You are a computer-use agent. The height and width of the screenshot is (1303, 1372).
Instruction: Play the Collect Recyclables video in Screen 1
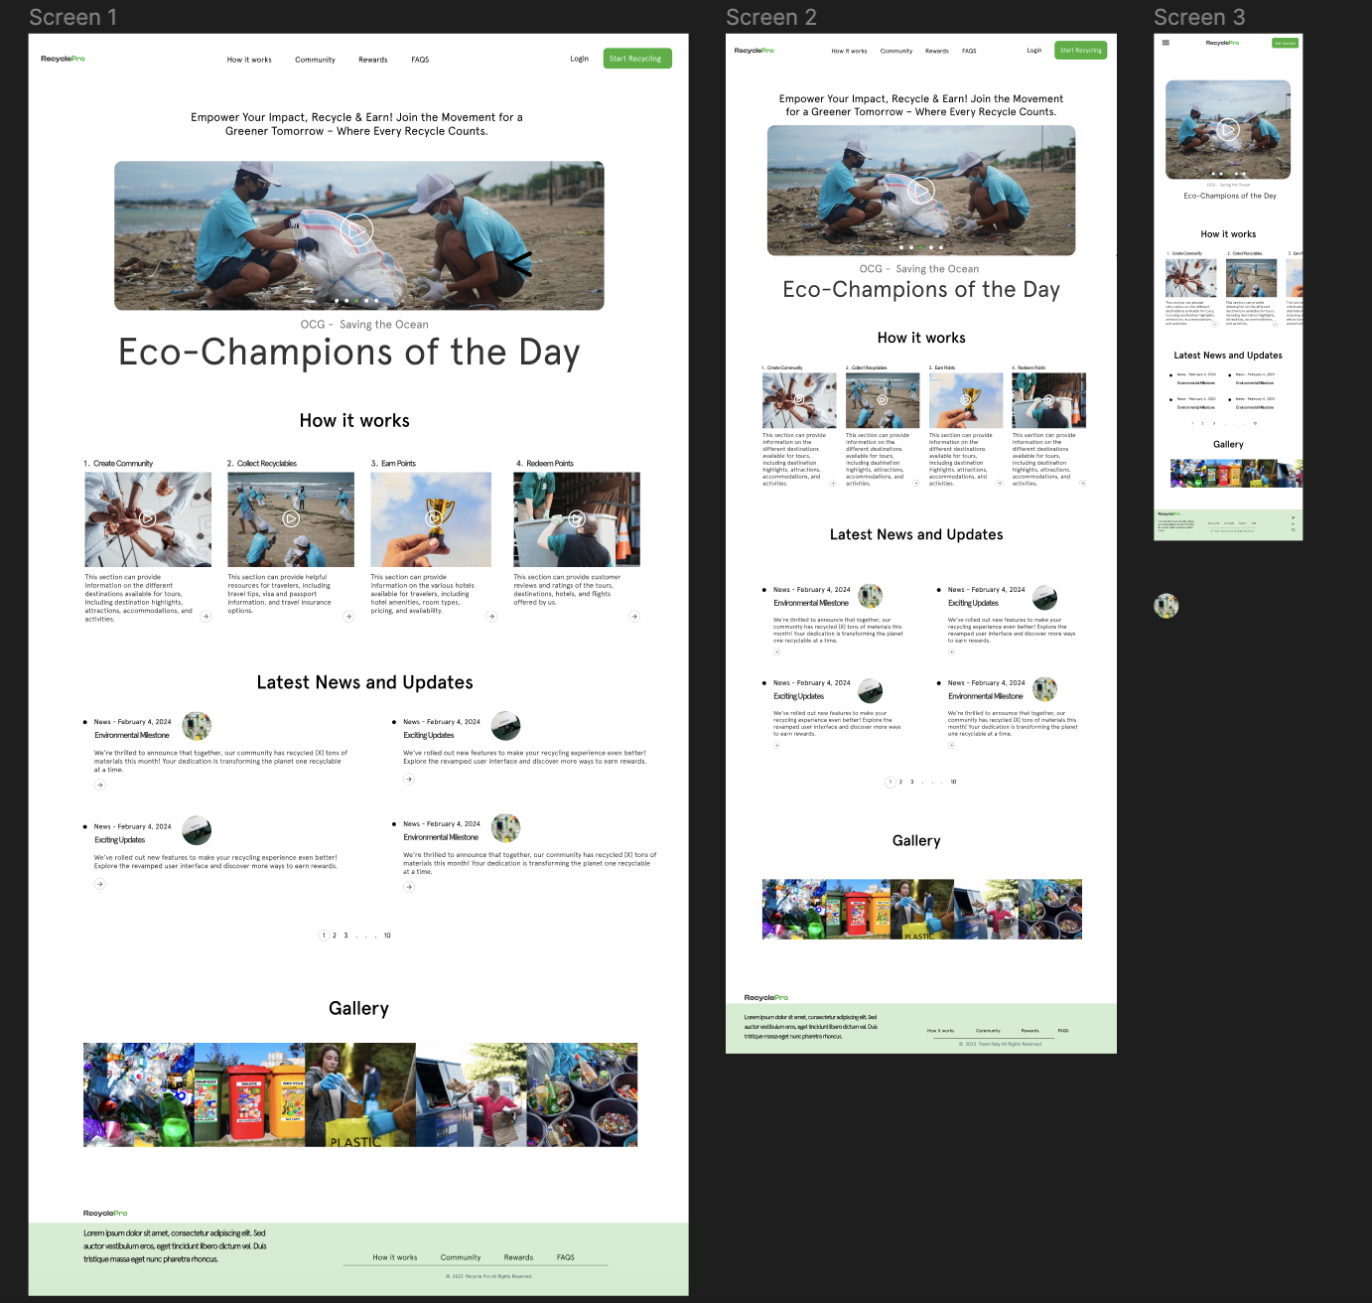tap(291, 518)
